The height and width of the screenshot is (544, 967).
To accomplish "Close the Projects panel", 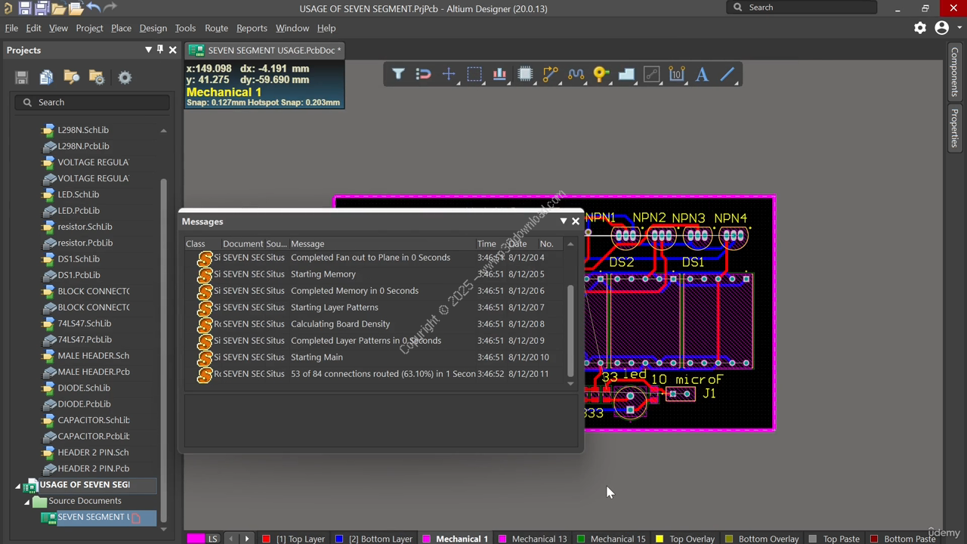I will [172, 50].
